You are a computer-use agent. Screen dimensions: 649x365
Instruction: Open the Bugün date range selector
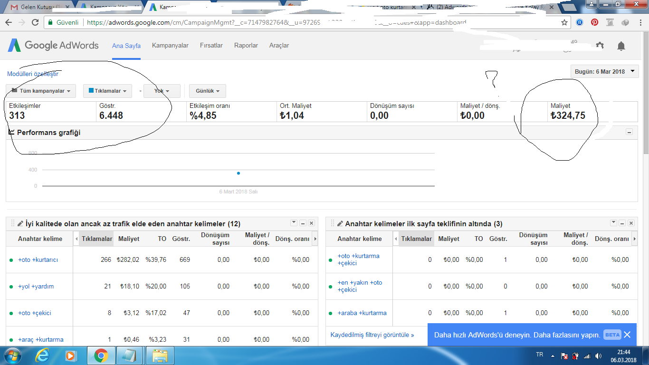click(x=605, y=71)
